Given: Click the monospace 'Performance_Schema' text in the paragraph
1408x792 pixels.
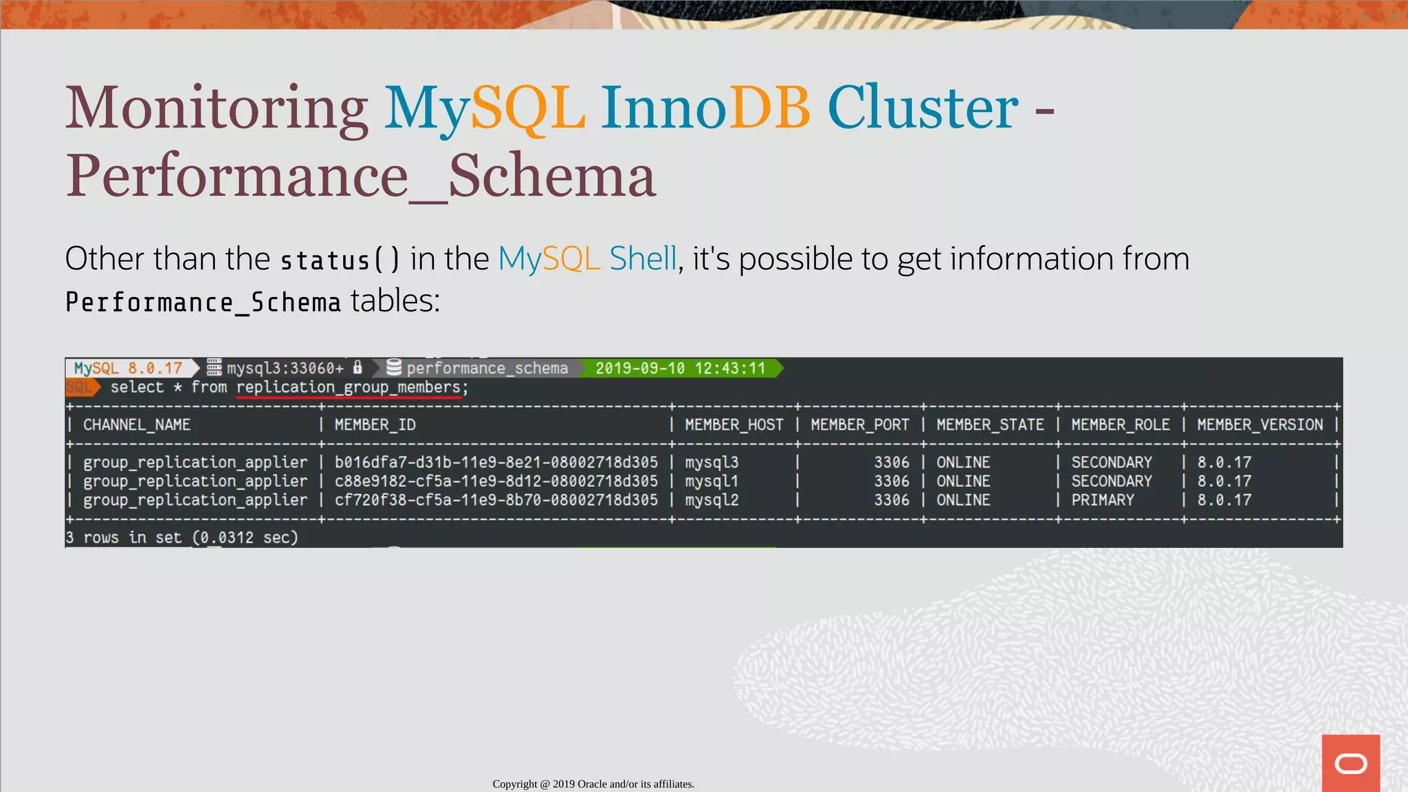Looking at the screenshot, I should pyautogui.click(x=203, y=302).
